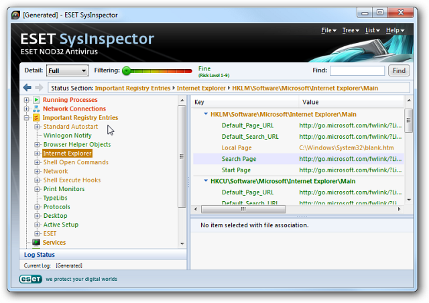
Task: Collapse Important Registry Entries node
Action: (x=27, y=118)
